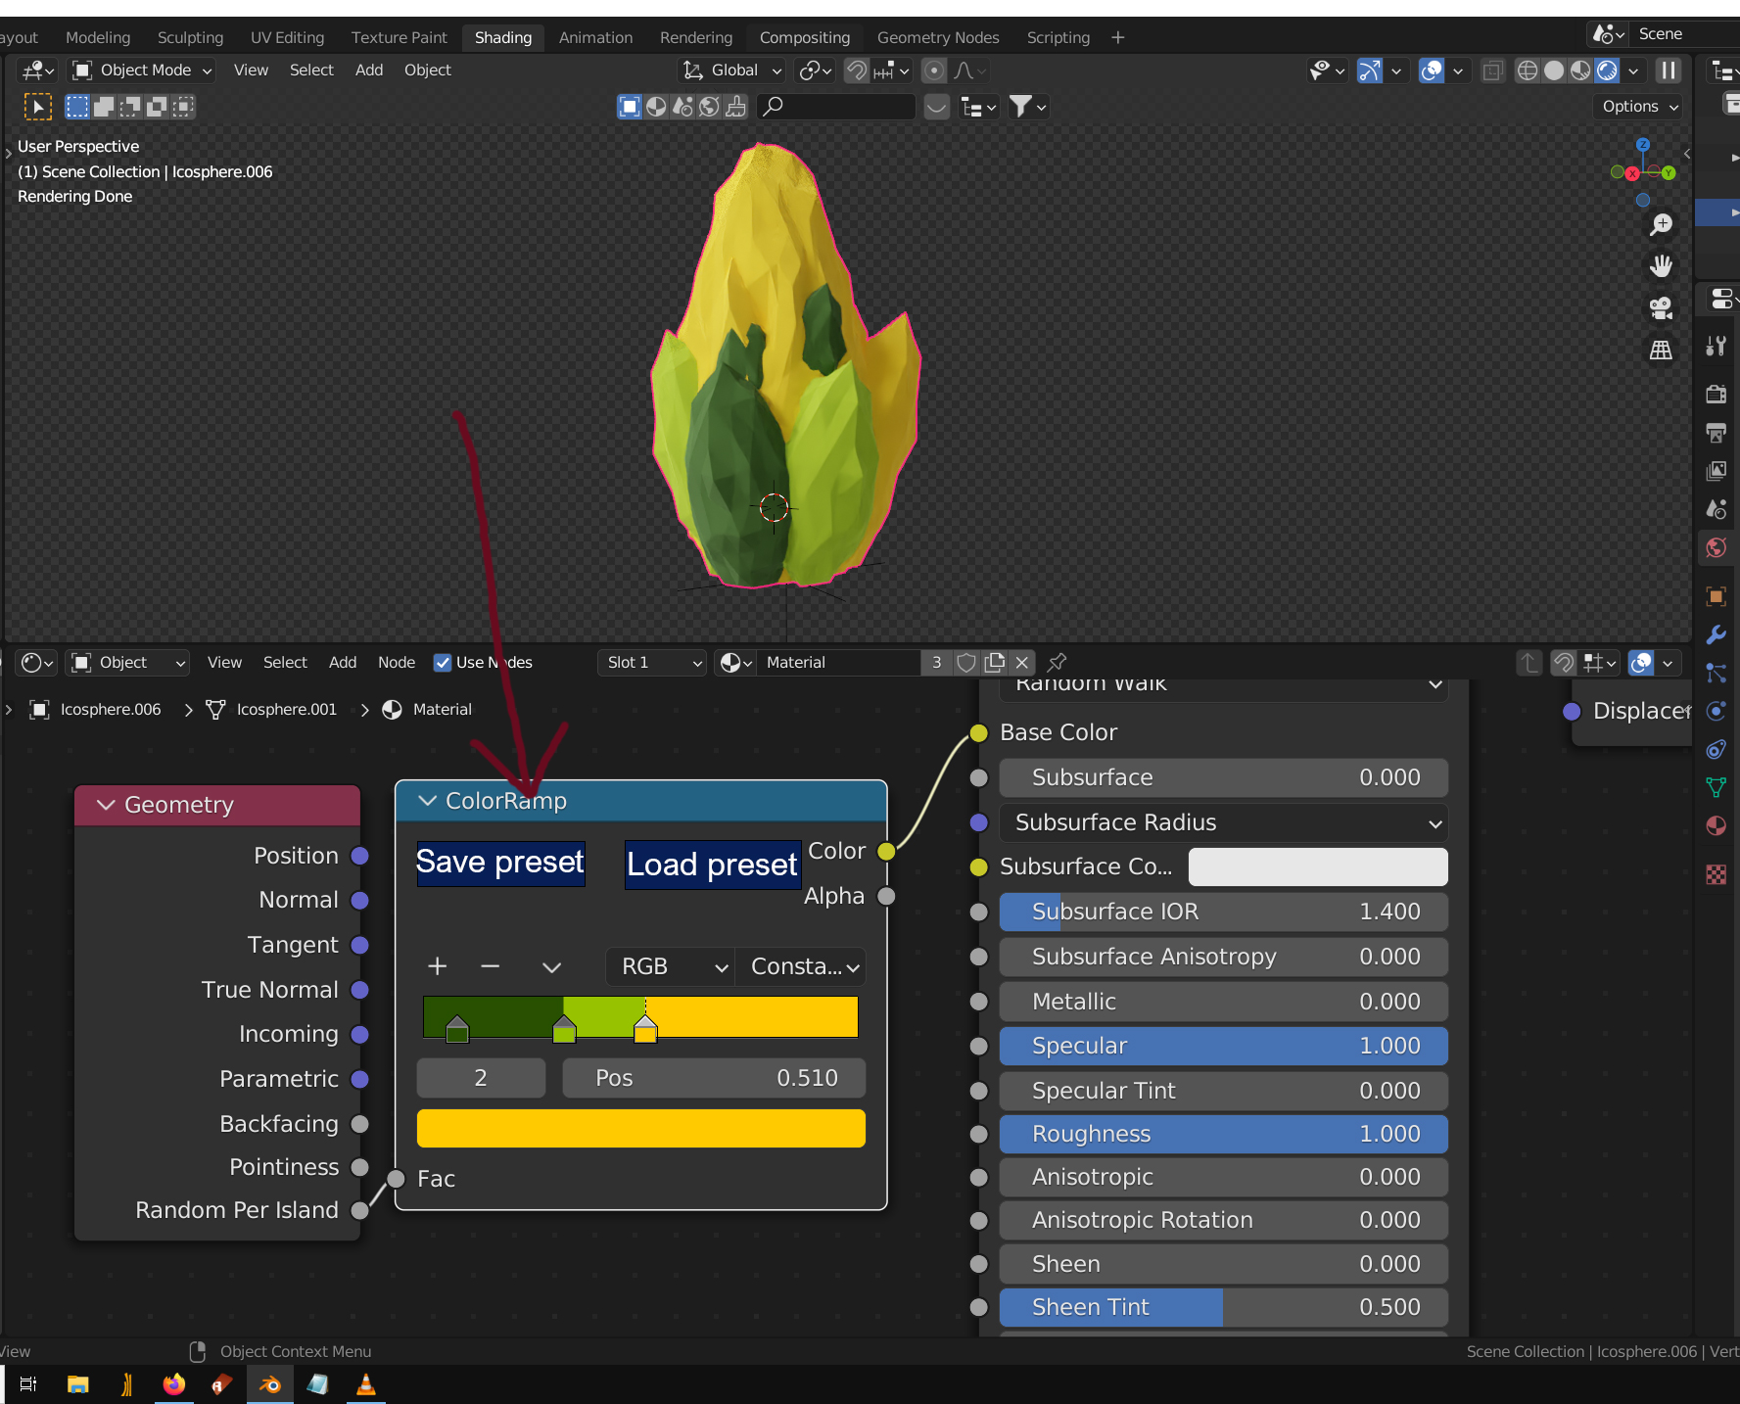Expand Subsurface Radius dropdown
This screenshot has width=1740, height=1404.
pyautogui.click(x=1224, y=822)
